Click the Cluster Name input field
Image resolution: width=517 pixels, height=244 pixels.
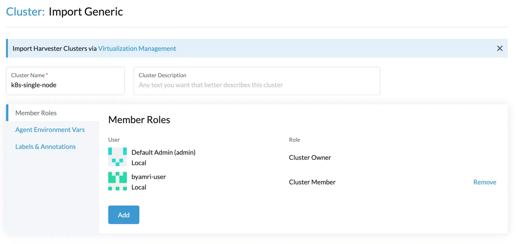pyautogui.click(x=65, y=85)
